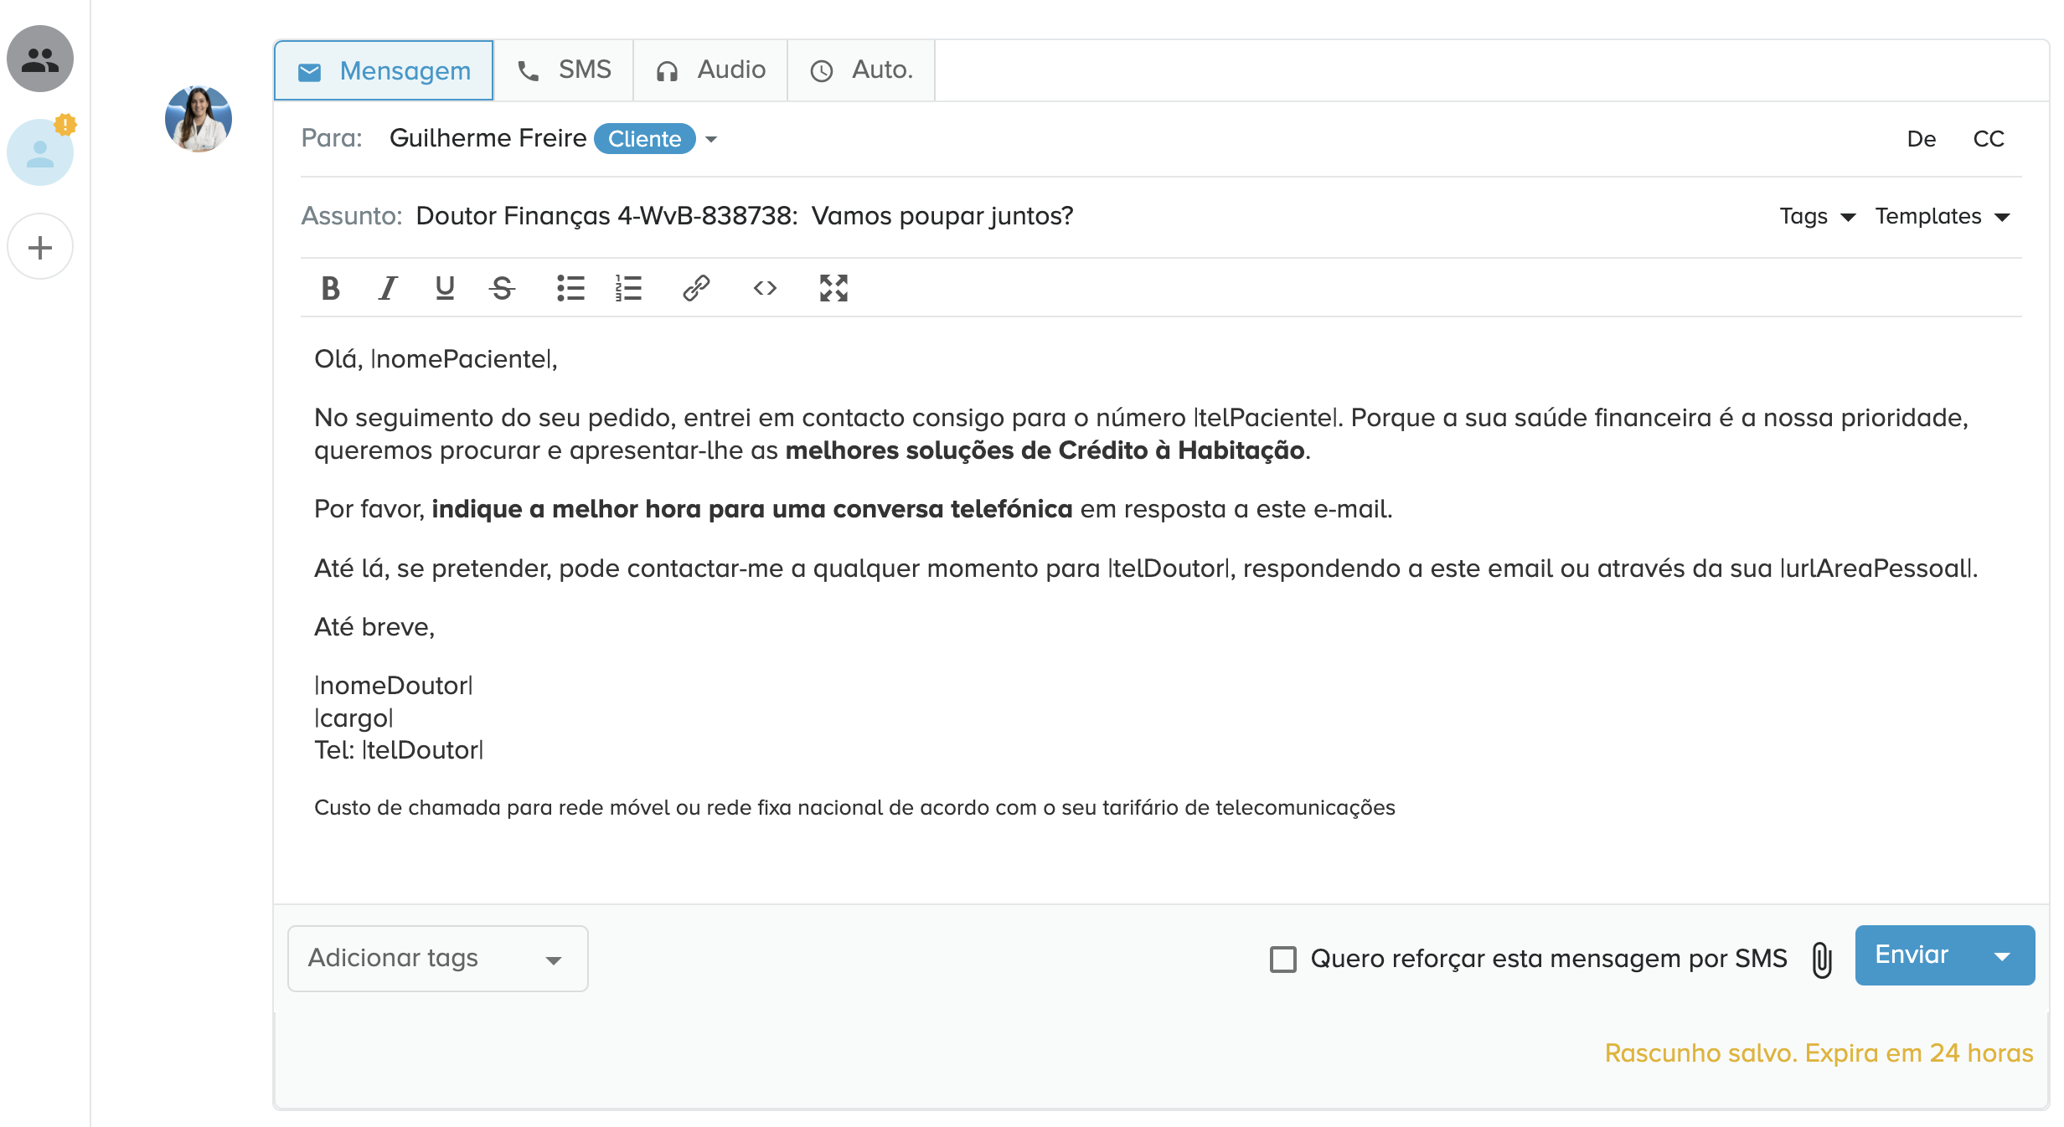Viewport: 2064px width, 1127px height.
Task: Insert a hyperlink
Action: pos(696,288)
